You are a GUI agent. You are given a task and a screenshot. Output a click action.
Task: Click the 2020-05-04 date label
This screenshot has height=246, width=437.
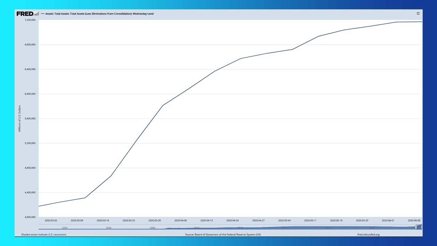[x=285, y=220]
